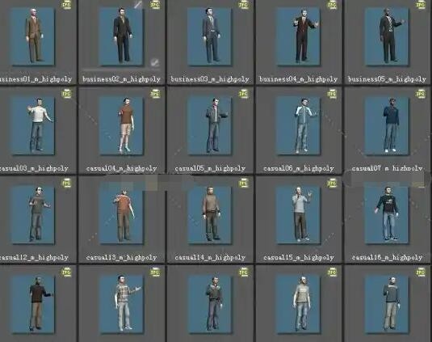The height and width of the screenshot is (342, 432).
Task: Click the JPG badge above business05_m_highpoly
Action: (x=421, y=5)
